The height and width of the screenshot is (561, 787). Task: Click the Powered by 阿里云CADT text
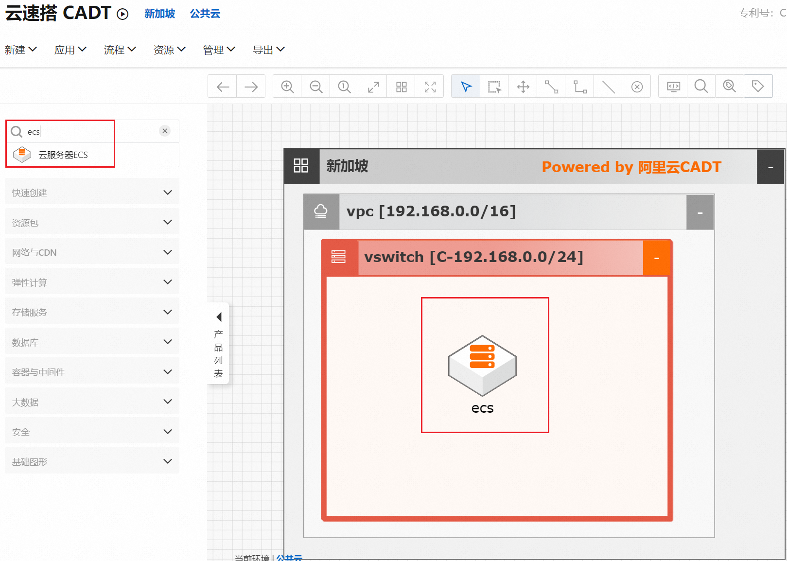tap(631, 167)
